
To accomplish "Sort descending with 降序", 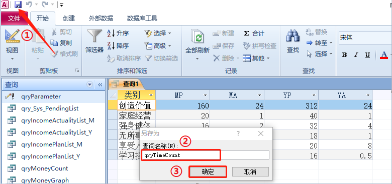I will (118, 46).
